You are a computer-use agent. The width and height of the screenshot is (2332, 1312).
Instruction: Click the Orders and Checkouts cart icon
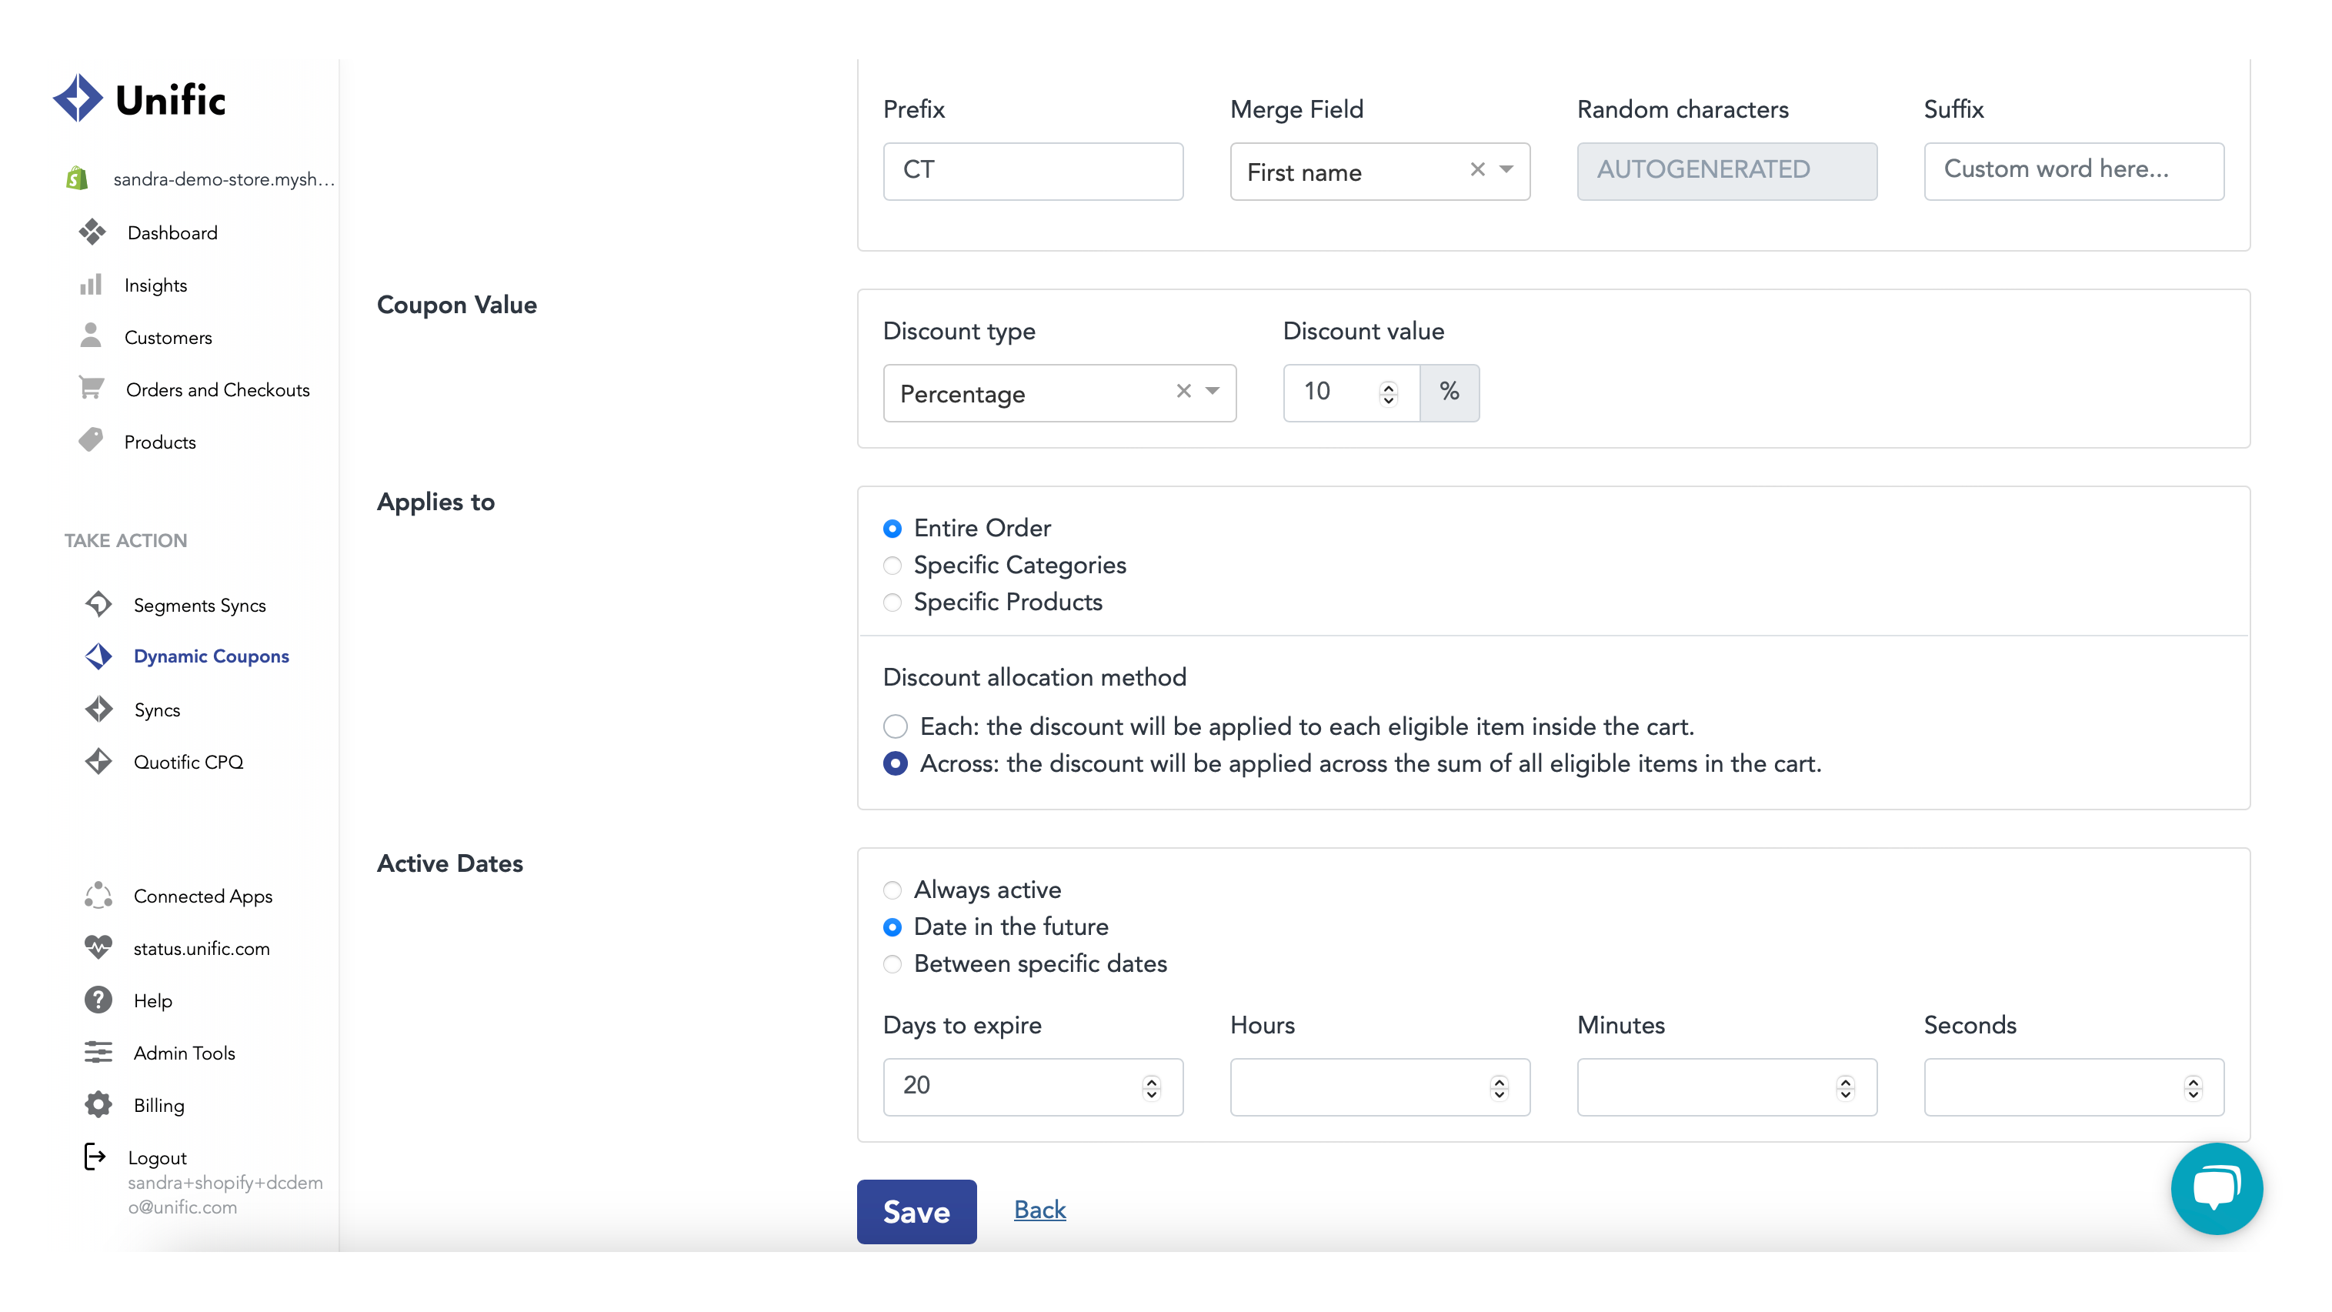click(91, 389)
